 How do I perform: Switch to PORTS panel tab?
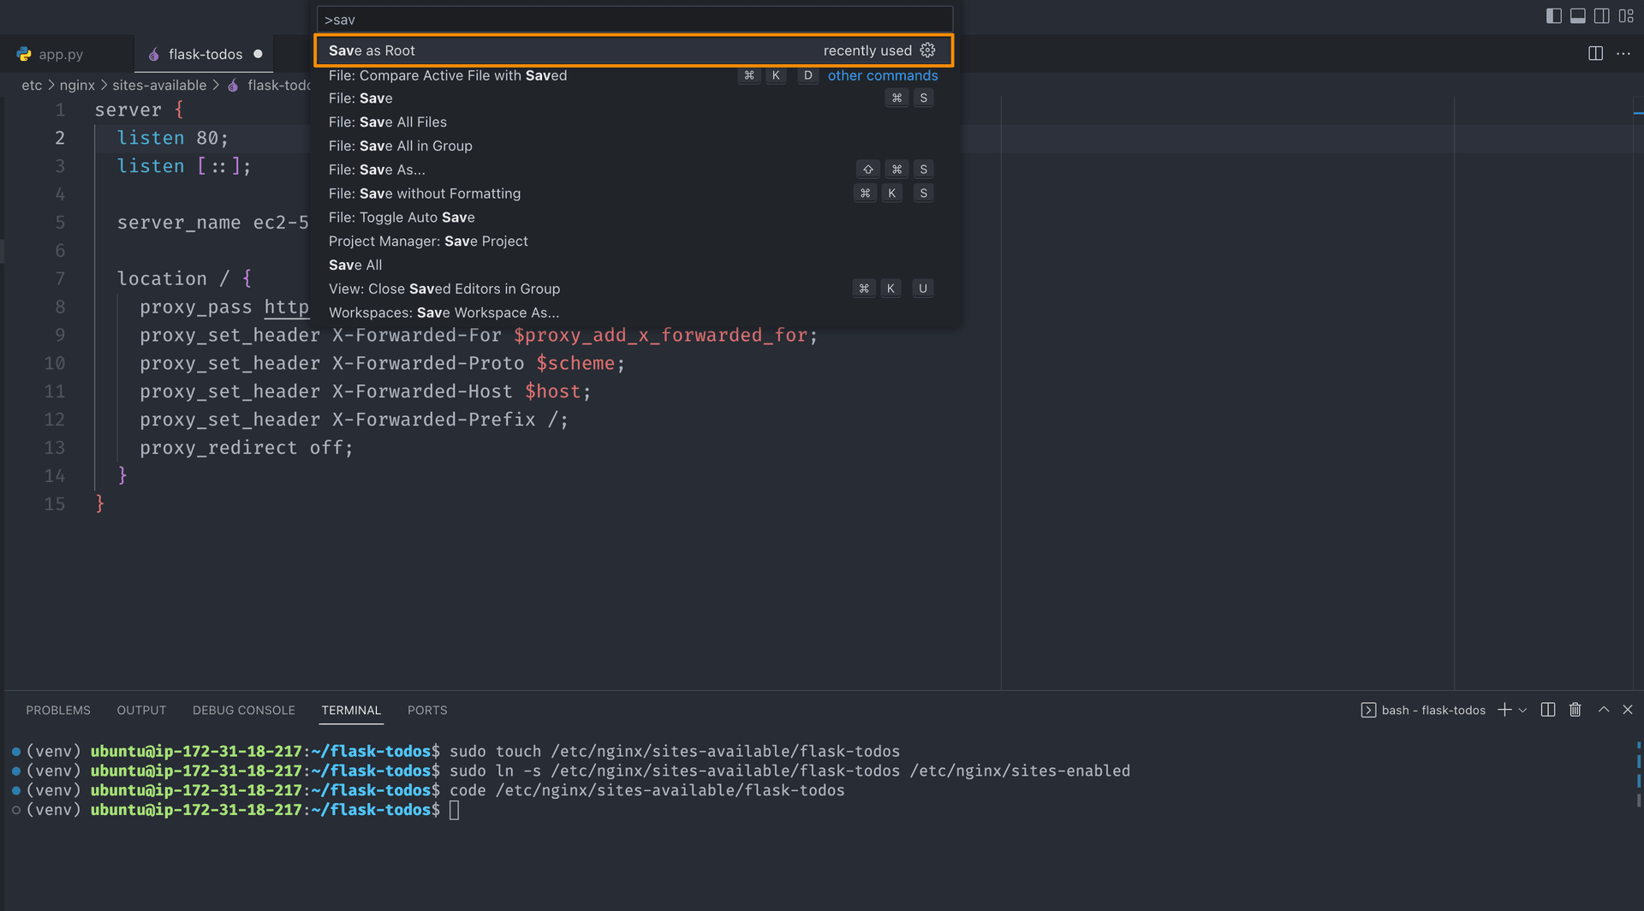(x=427, y=710)
